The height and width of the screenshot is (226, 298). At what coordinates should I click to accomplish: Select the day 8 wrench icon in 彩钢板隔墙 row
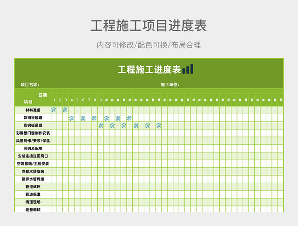point(94,118)
